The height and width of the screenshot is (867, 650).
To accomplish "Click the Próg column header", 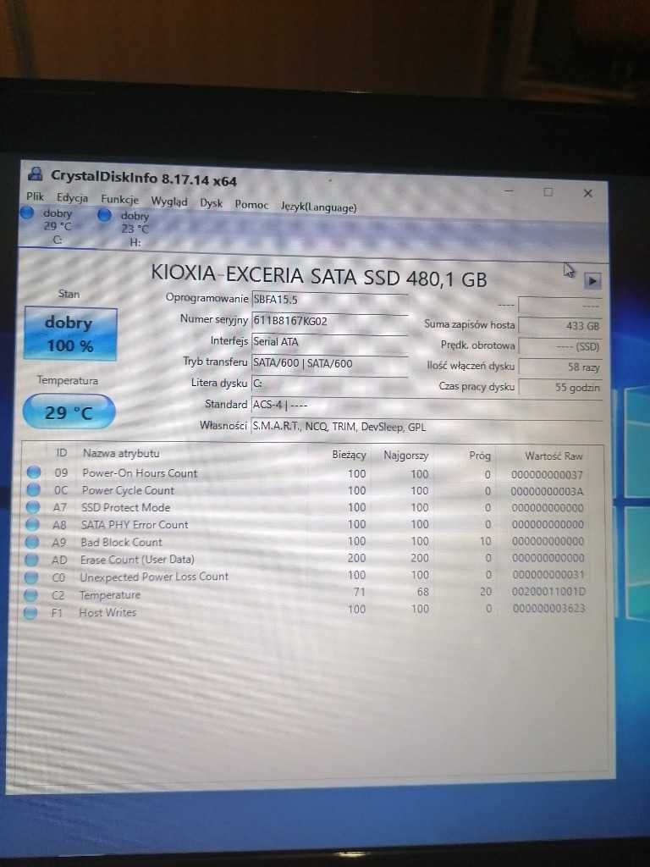I will [x=480, y=455].
